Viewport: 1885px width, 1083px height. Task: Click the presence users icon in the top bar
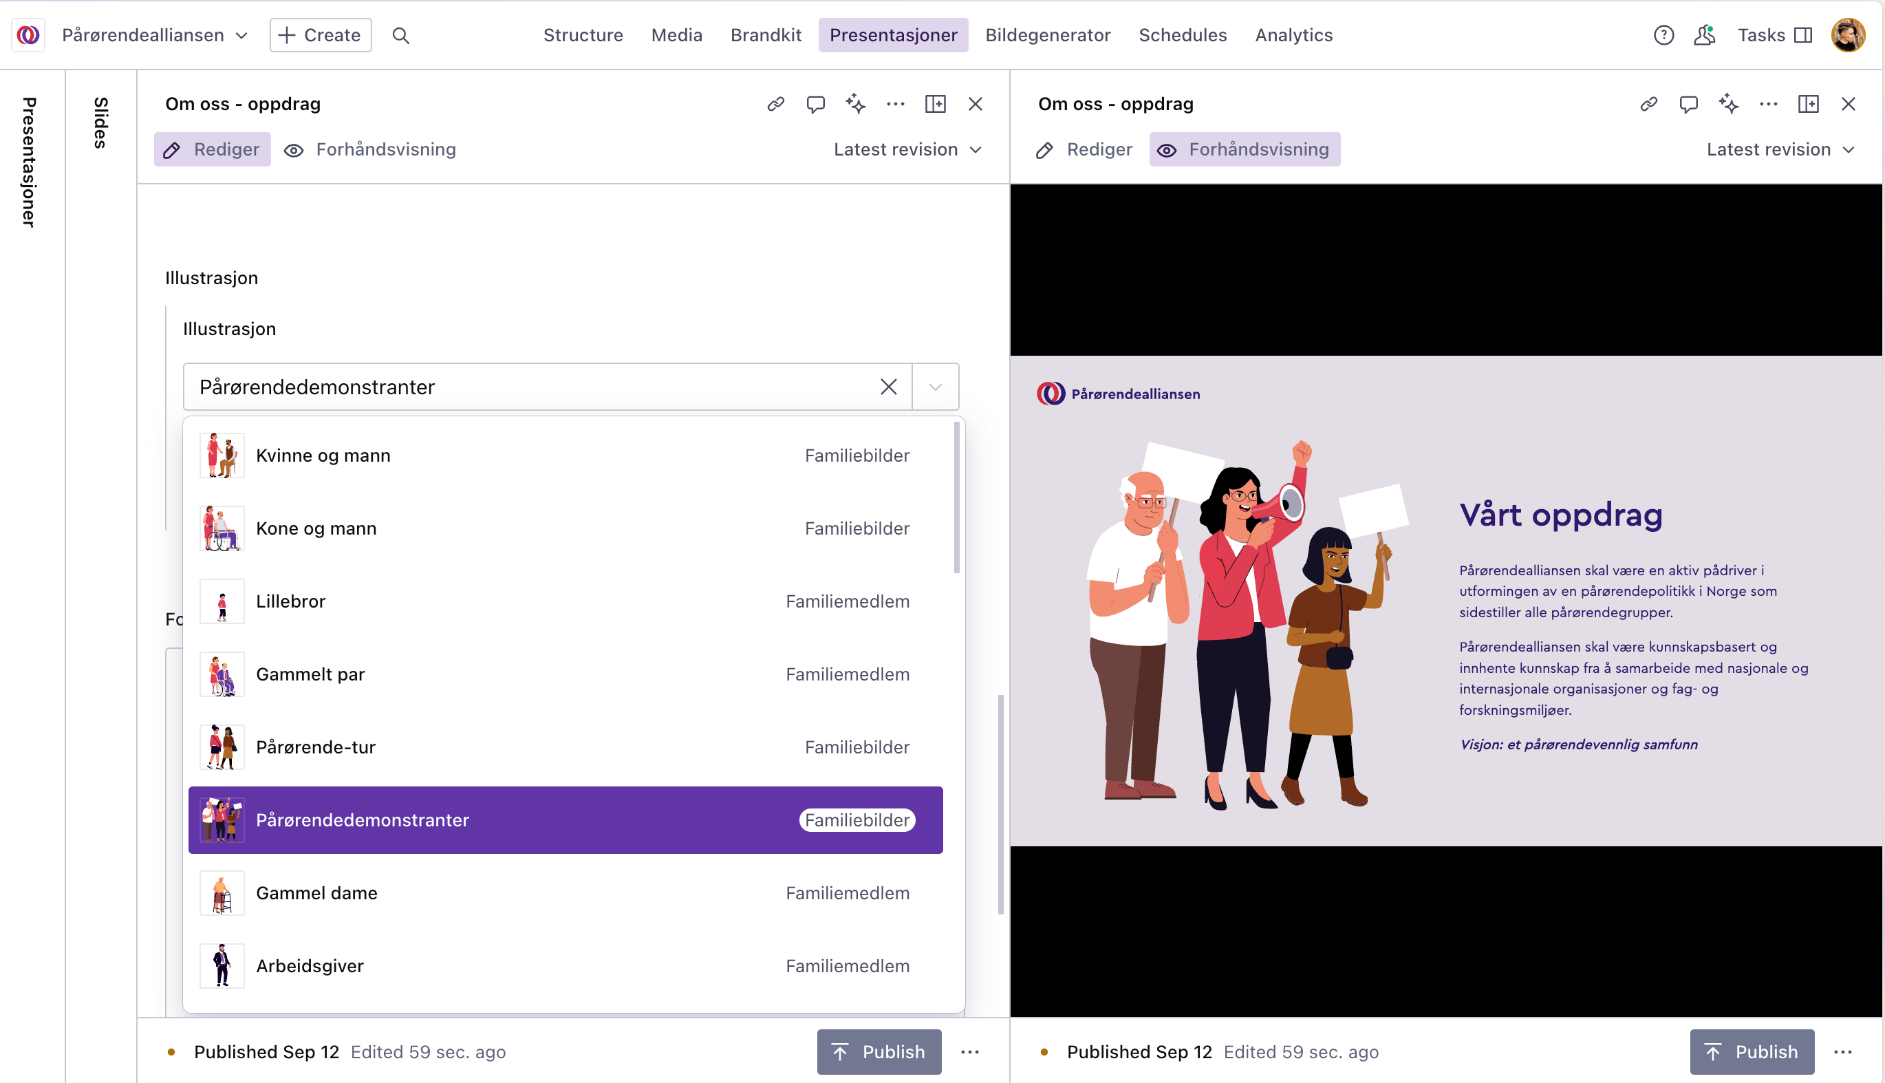1704,35
